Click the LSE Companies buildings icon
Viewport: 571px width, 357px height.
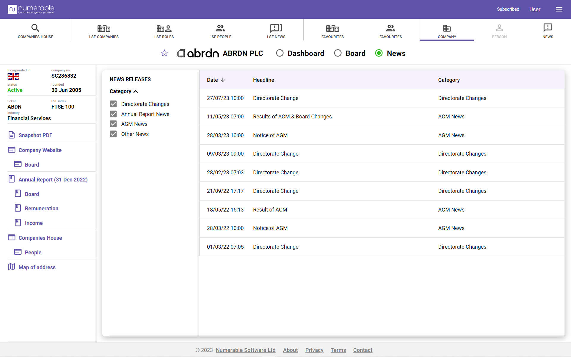tap(104, 28)
